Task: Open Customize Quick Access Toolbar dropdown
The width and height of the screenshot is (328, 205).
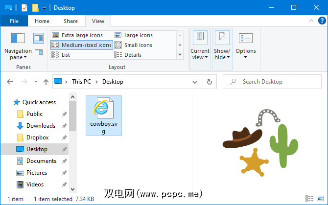Action: (44, 8)
